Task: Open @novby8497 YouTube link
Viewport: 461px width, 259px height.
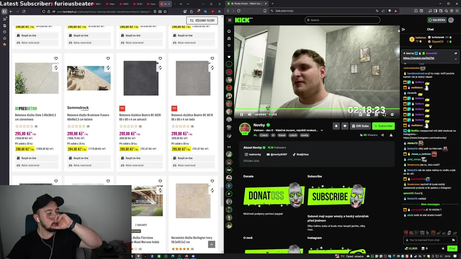Action: point(277,154)
